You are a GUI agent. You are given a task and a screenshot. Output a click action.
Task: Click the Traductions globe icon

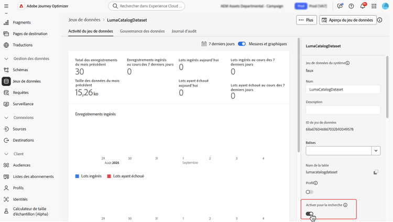(x=6, y=45)
